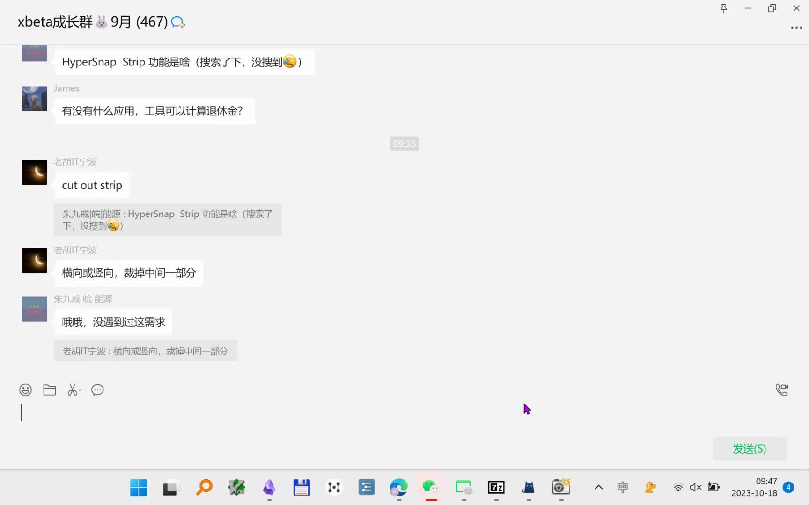809x505 pixels.
Task: Open James's avatar profile
Action: 35,99
